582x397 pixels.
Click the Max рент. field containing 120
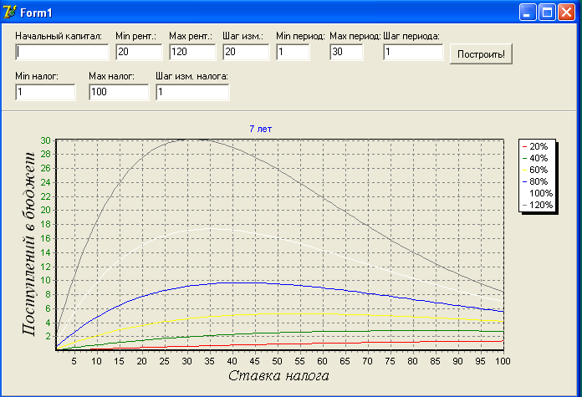(192, 52)
